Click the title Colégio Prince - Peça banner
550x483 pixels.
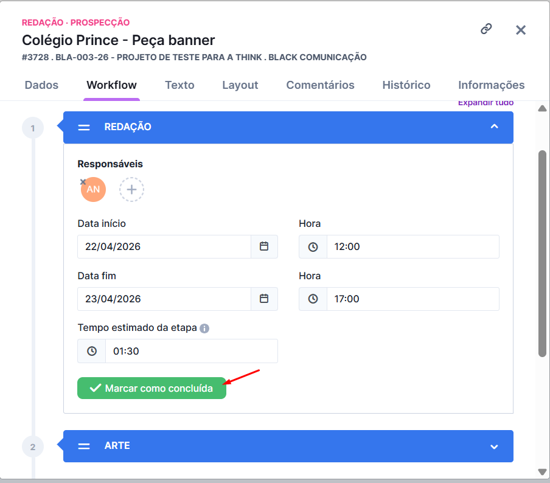[118, 40]
